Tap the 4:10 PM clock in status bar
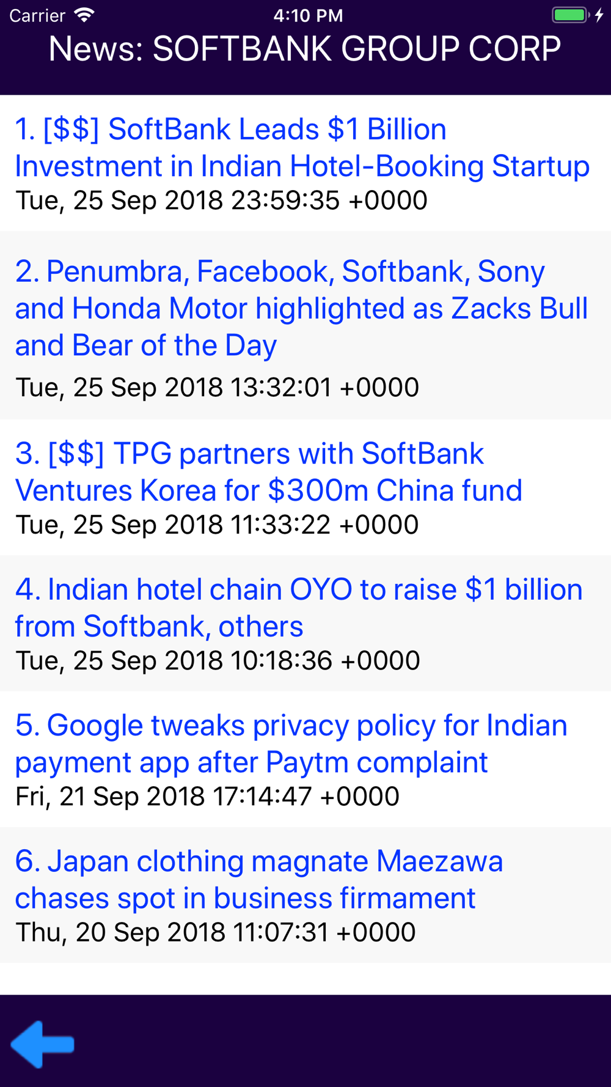Screen dimensions: 611x1087 [308, 15]
